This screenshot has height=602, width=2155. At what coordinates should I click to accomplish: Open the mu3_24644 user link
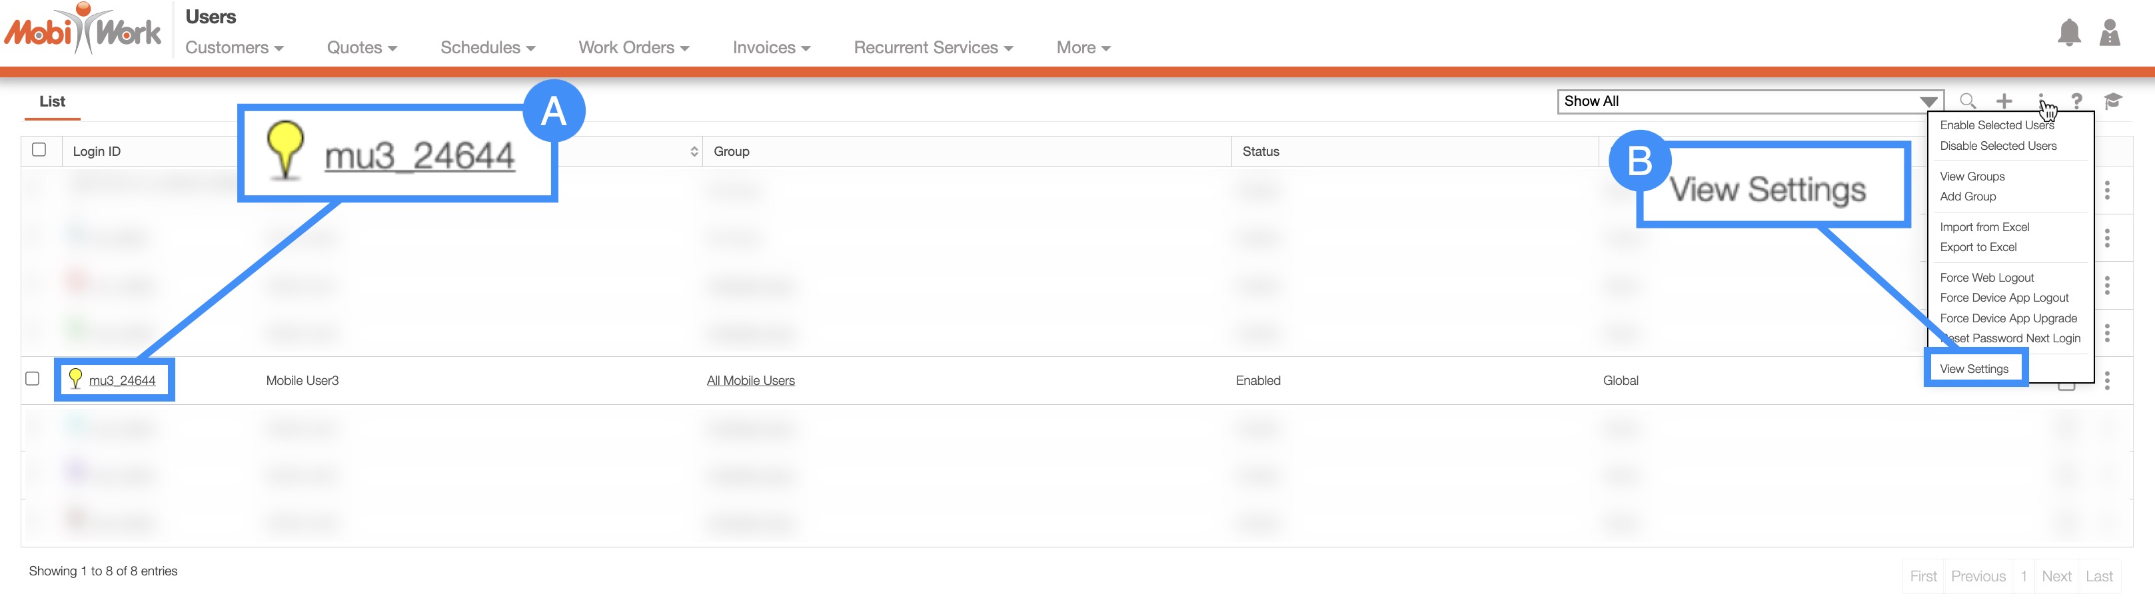pos(122,380)
